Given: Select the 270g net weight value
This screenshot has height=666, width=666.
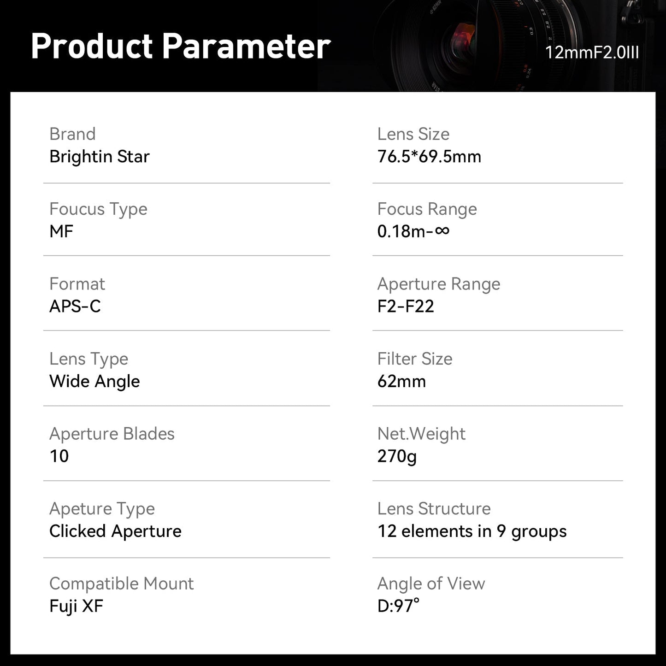Looking at the screenshot, I should pyautogui.click(x=397, y=456).
